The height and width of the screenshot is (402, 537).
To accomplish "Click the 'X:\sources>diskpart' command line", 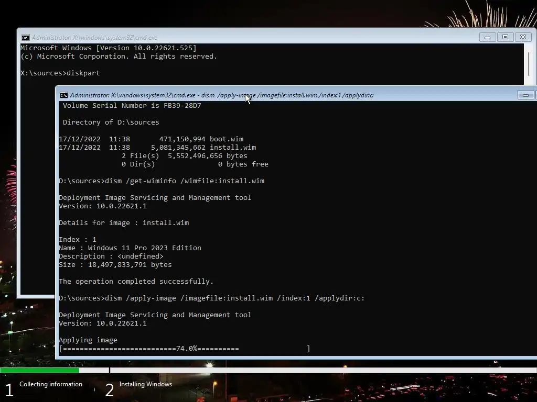I will [60, 73].
